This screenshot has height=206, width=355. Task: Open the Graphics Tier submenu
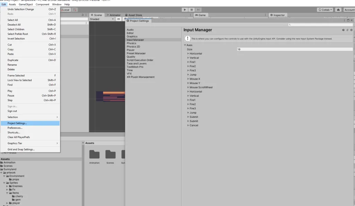(x=31, y=143)
